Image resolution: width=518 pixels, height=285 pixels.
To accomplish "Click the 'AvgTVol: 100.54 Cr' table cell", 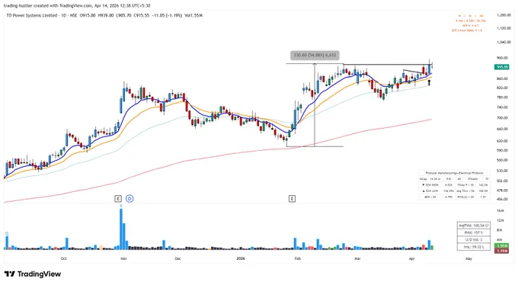I will click(x=473, y=226).
